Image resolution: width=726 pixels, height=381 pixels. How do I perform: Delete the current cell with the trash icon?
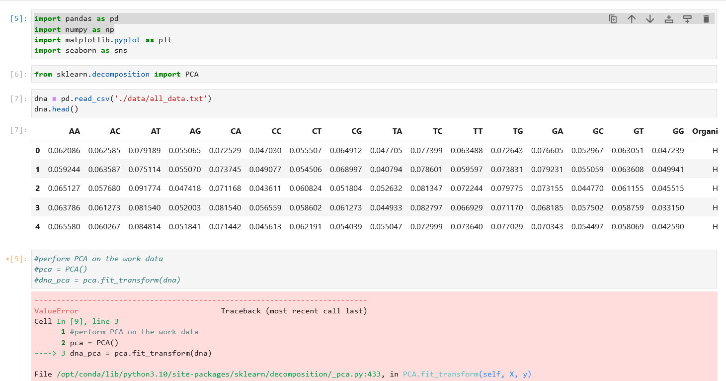(706, 18)
